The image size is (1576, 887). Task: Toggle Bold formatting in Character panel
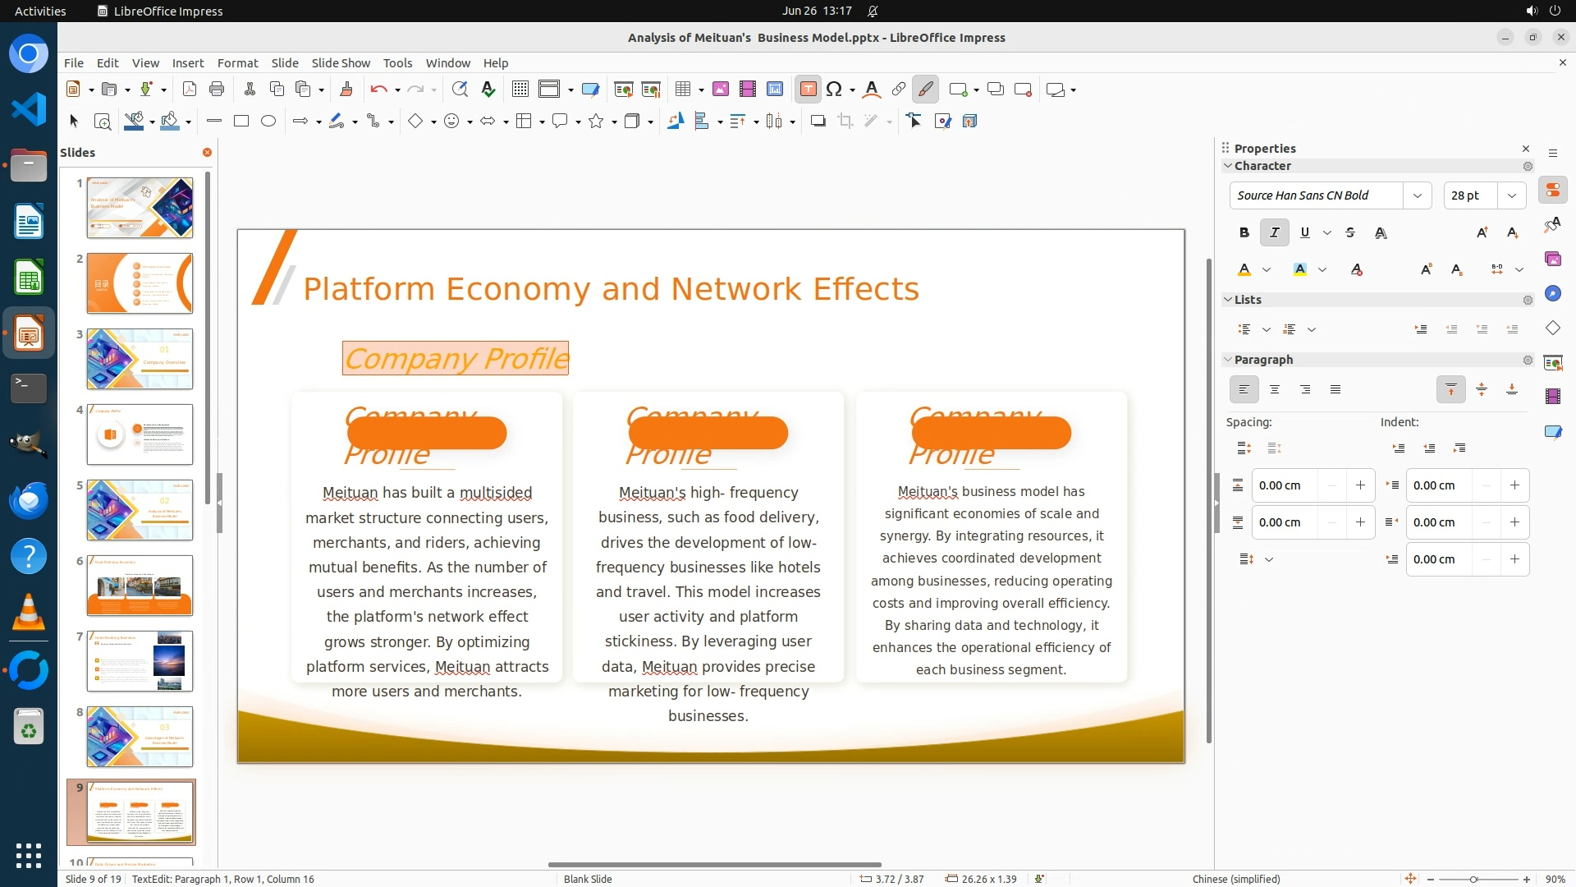pos(1244,232)
